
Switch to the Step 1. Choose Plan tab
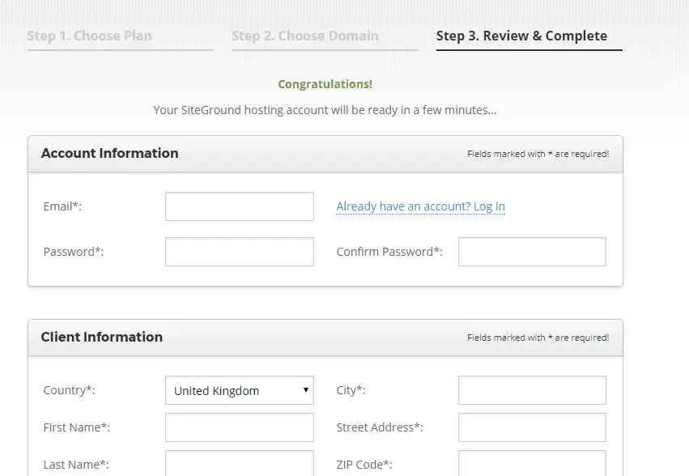[x=90, y=36]
